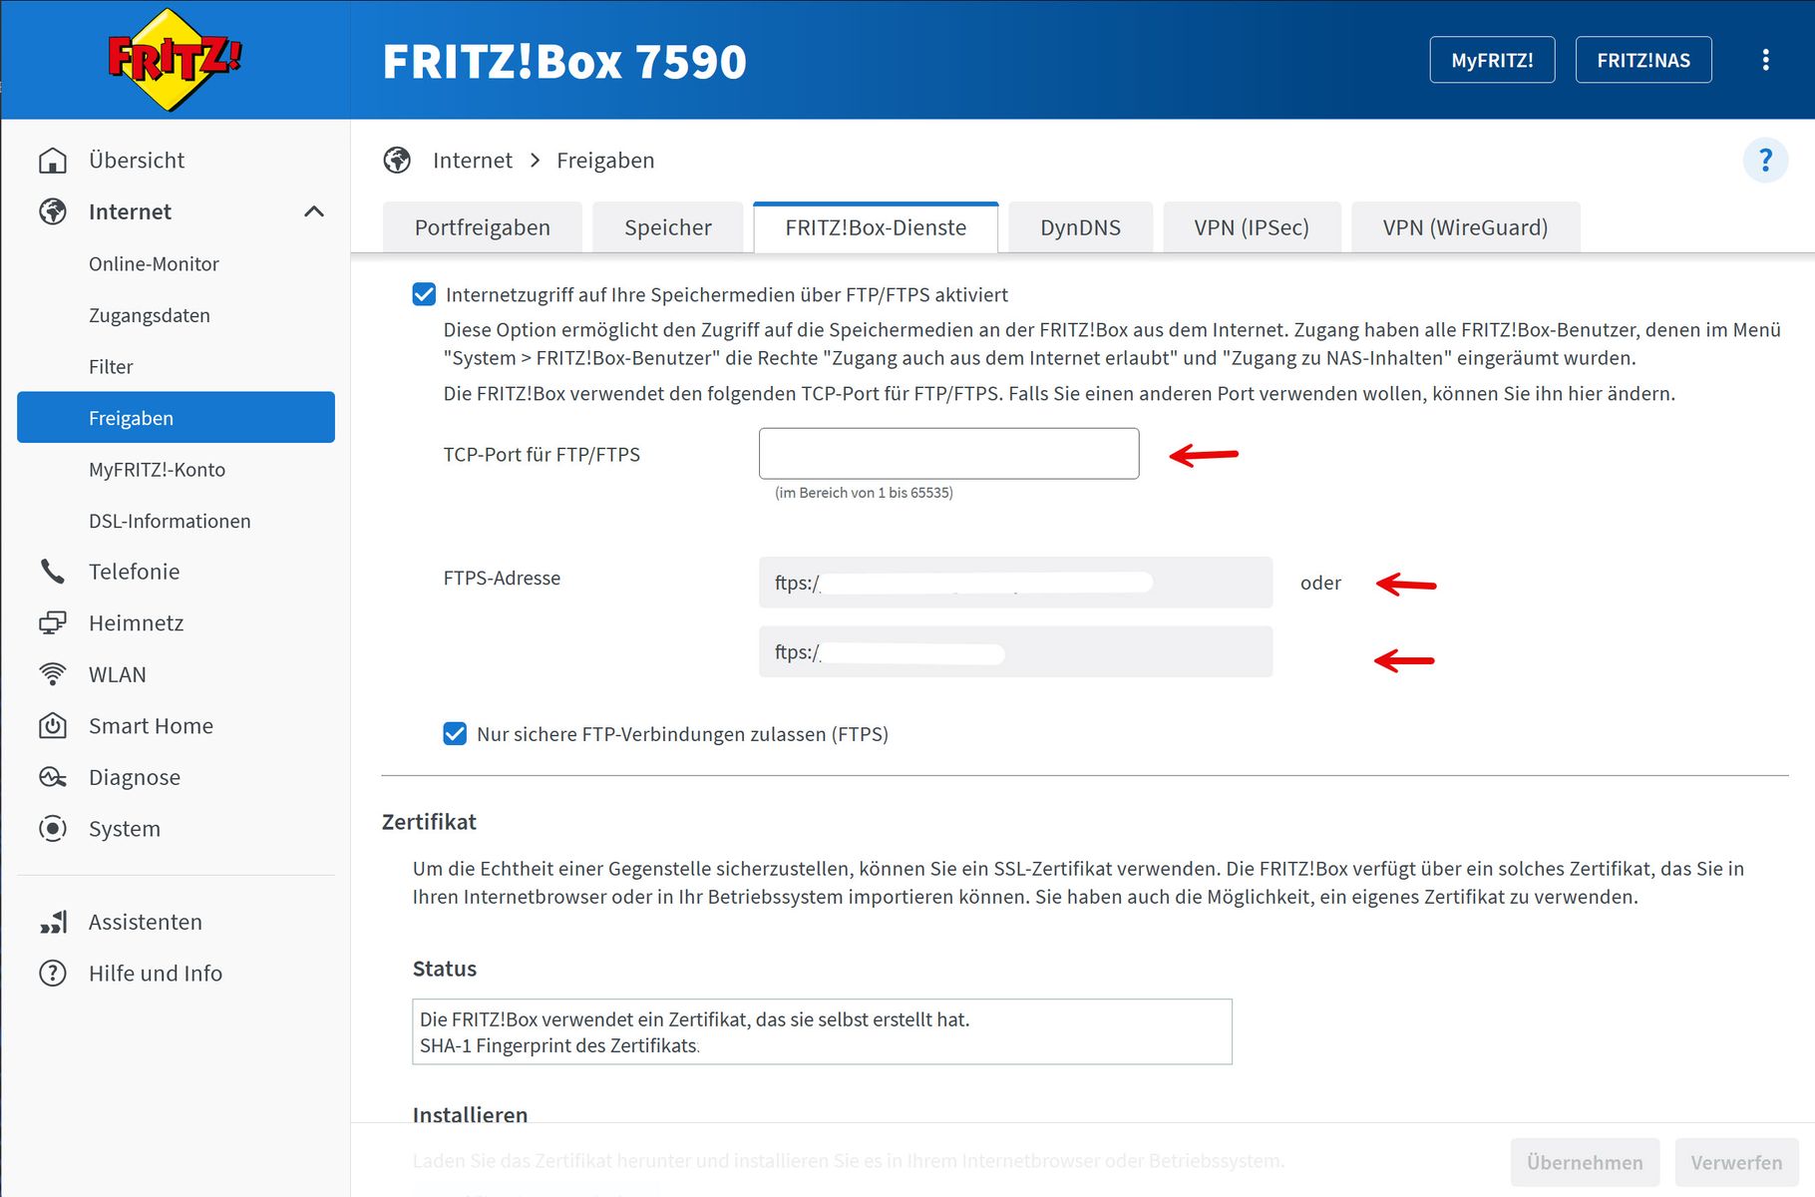Viewport: 1815px width, 1197px height.
Task: Open Hilfe und Info menu entry
Action: point(156,974)
